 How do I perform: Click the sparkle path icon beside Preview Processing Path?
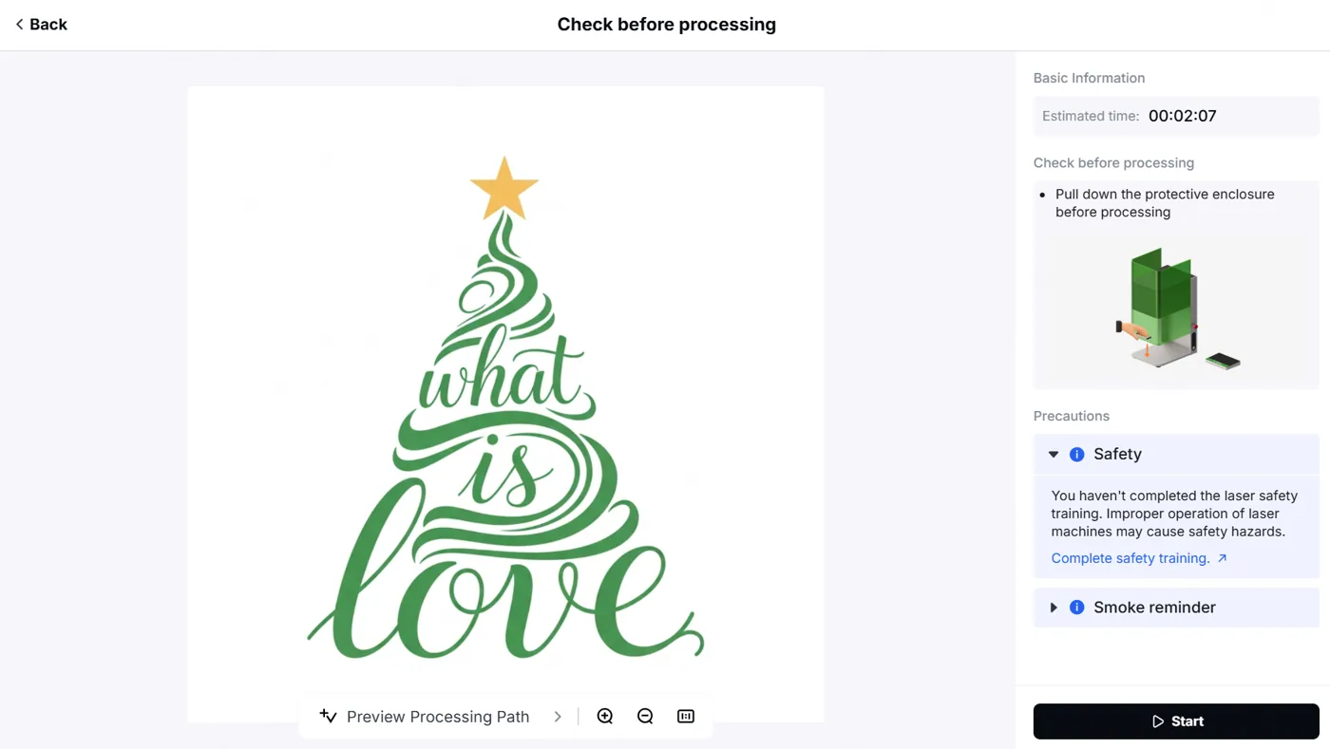pyautogui.click(x=328, y=716)
